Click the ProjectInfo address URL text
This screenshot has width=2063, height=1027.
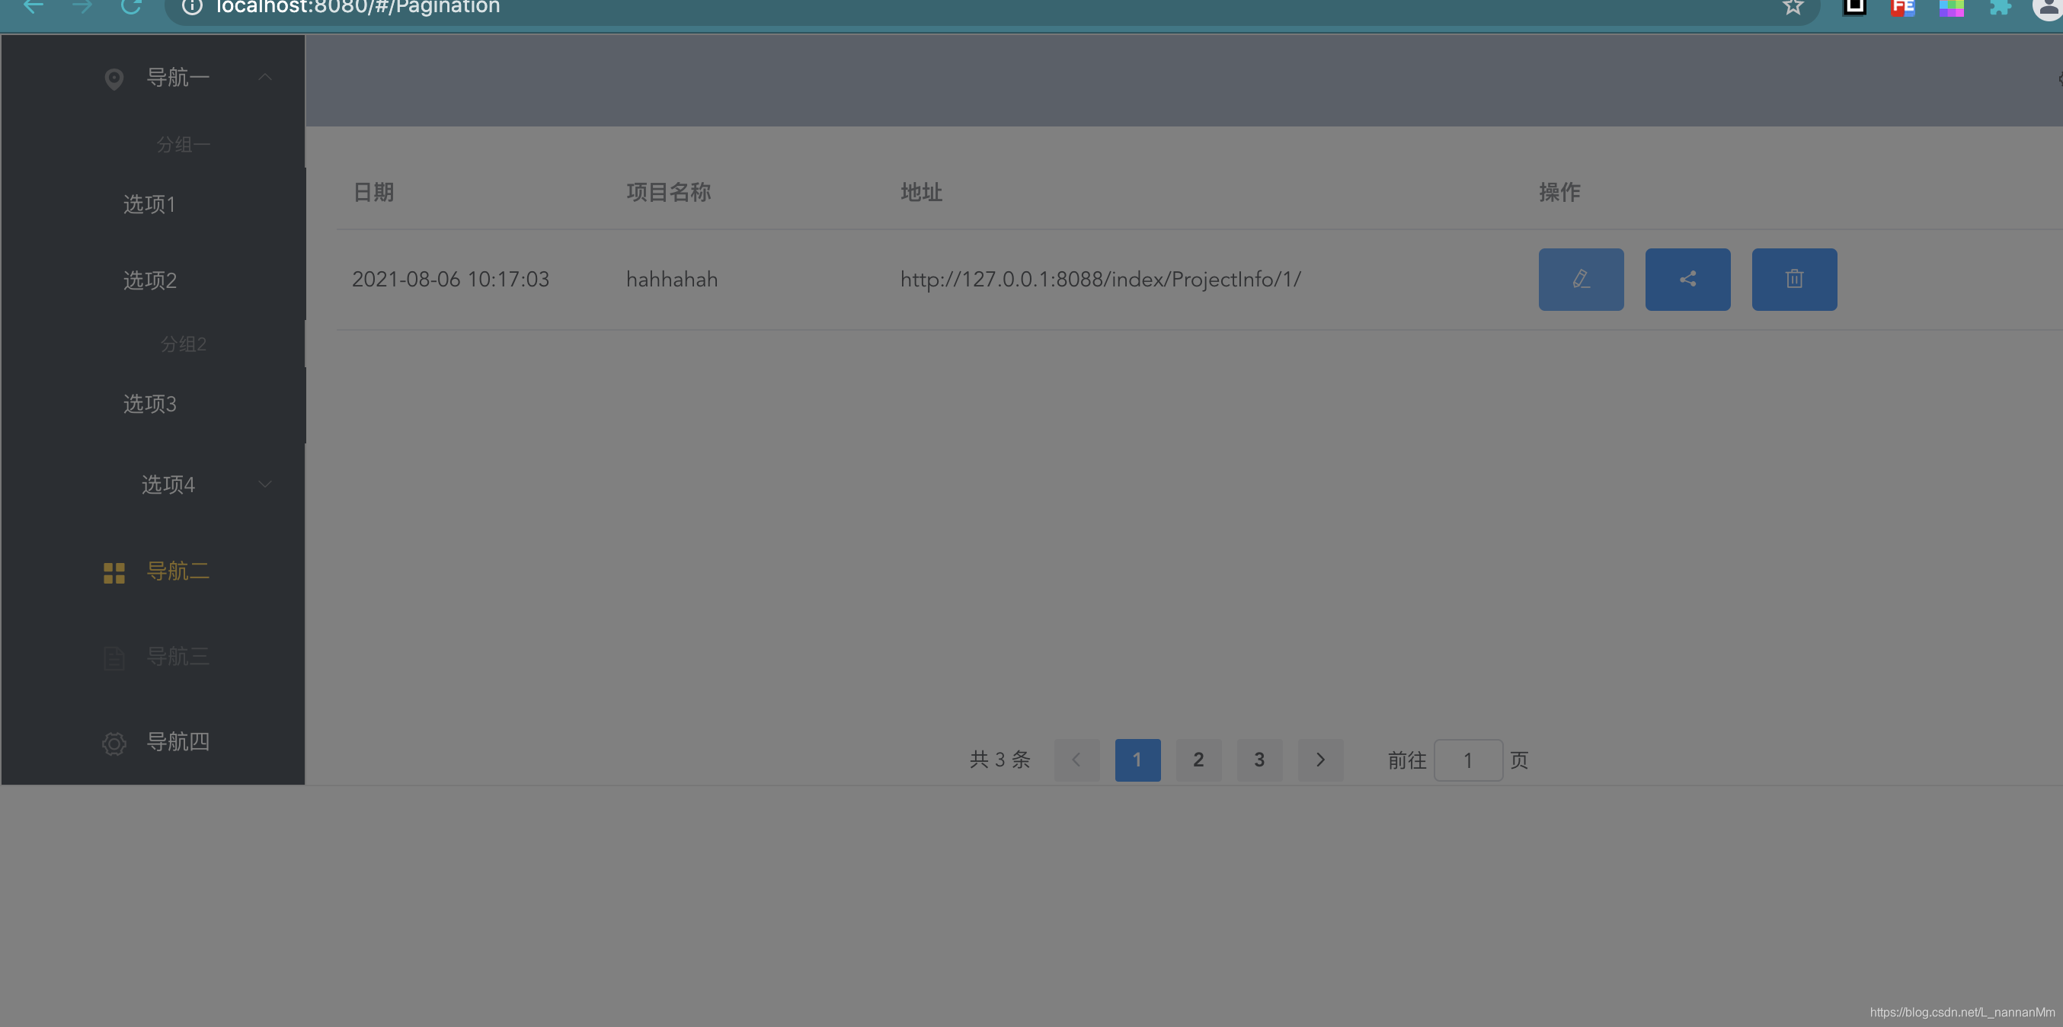point(1099,280)
